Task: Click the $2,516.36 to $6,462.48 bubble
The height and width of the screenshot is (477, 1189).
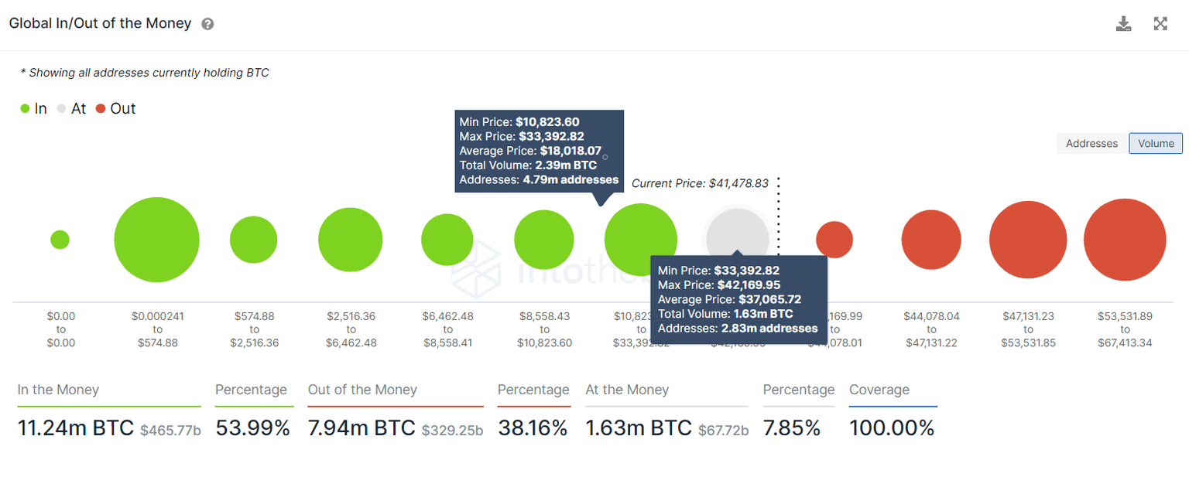Action: [350, 240]
